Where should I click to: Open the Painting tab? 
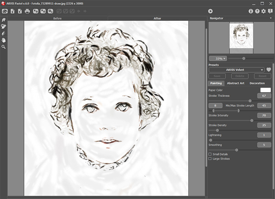tap(216, 83)
